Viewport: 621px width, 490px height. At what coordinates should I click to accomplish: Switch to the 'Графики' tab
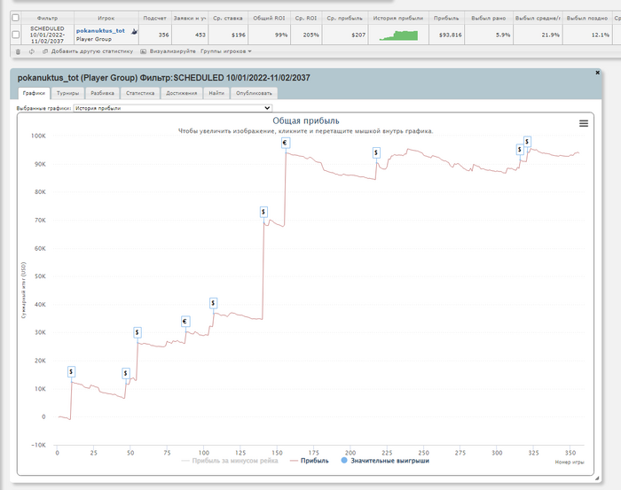(x=34, y=93)
